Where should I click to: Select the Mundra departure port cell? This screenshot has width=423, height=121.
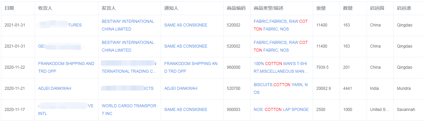tap(404, 88)
